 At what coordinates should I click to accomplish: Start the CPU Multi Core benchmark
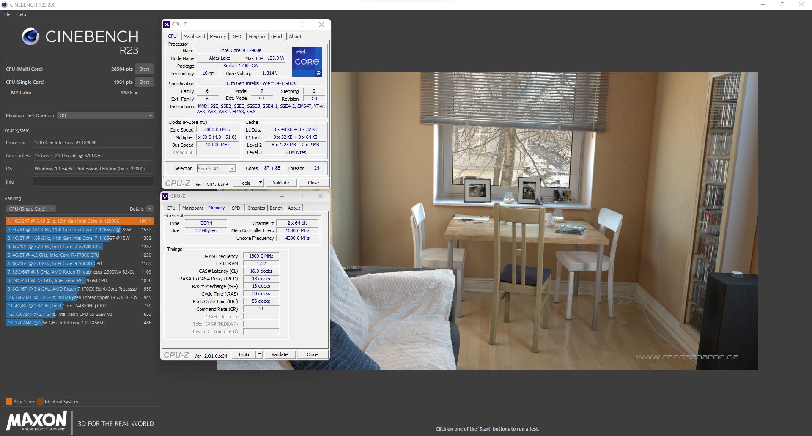pyautogui.click(x=144, y=69)
